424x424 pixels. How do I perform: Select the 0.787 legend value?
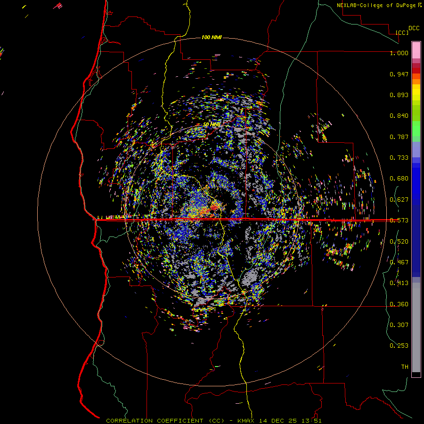(399, 137)
